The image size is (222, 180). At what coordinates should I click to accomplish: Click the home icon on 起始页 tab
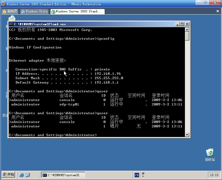4,11
